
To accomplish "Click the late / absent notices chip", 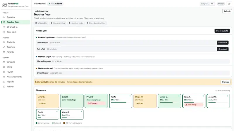I will click(x=96, y=23).
